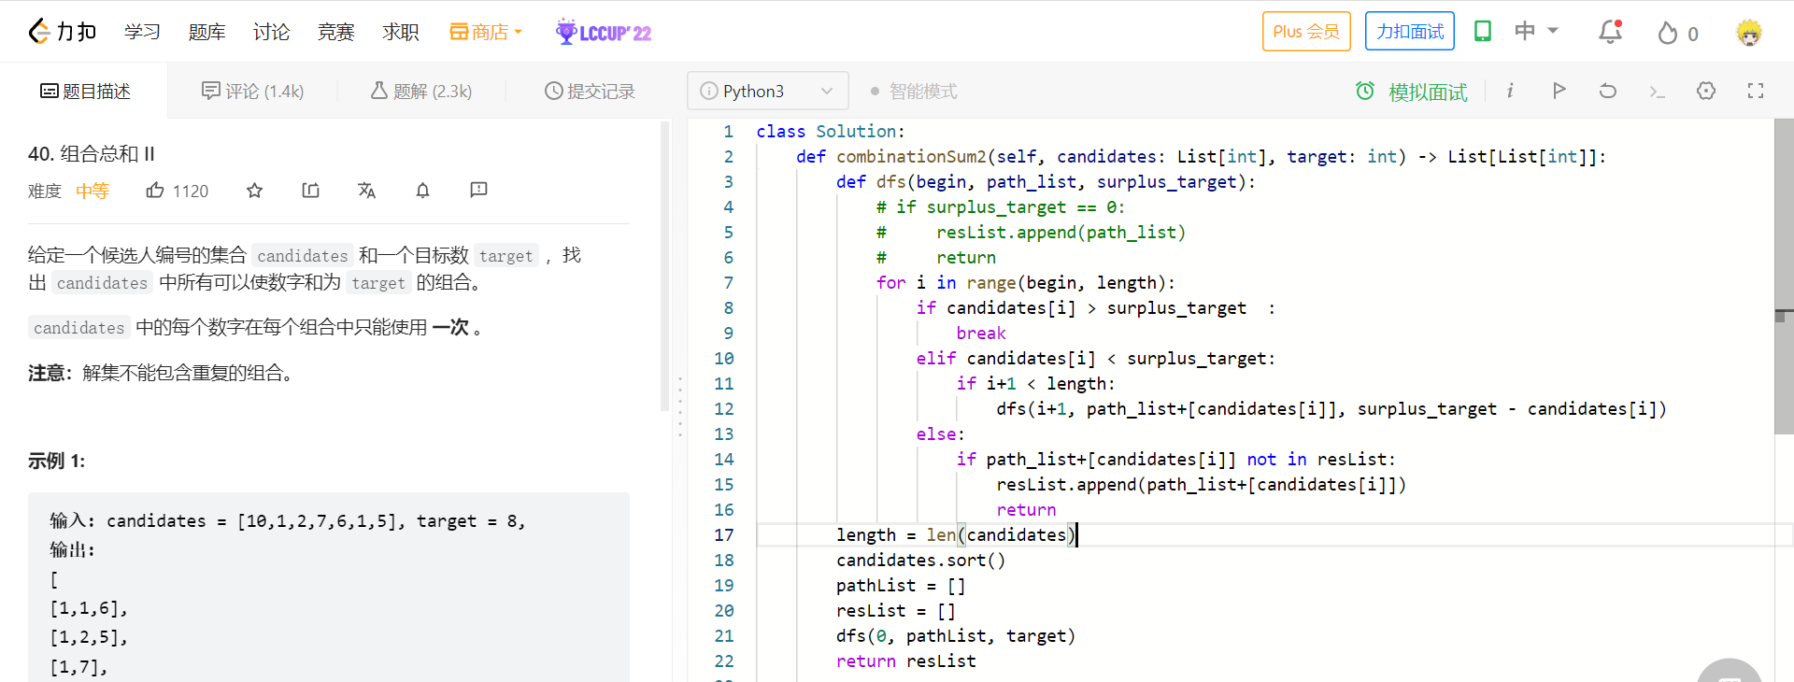Click code line candidates.sort()
The height and width of the screenshot is (682, 1794).
tap(920, 560)
